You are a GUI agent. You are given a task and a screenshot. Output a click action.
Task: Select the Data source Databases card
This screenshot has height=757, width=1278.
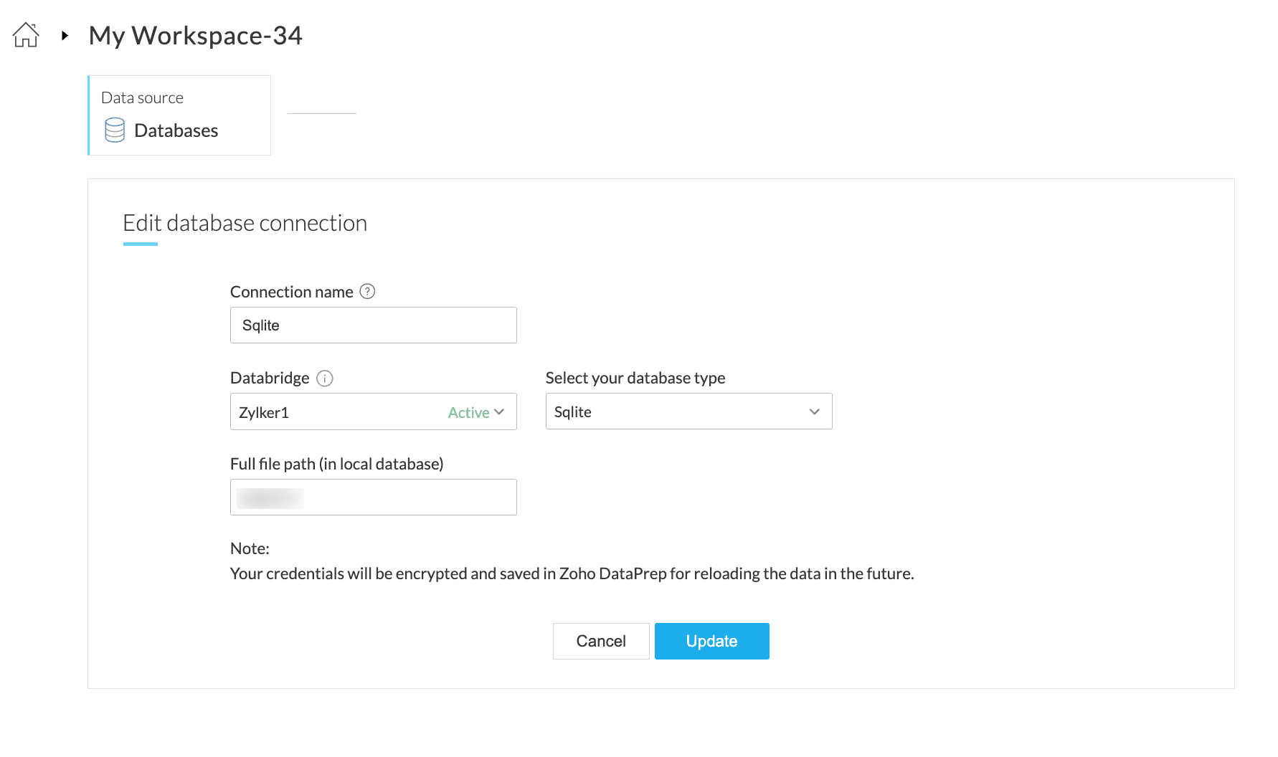tap(179, 115)
